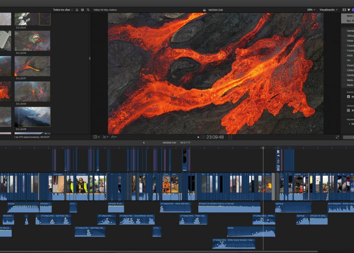This screenshot has width=354, height=253.
Task: Select the 'Documentary Sound' audio clip
Action: pos(137,219)
